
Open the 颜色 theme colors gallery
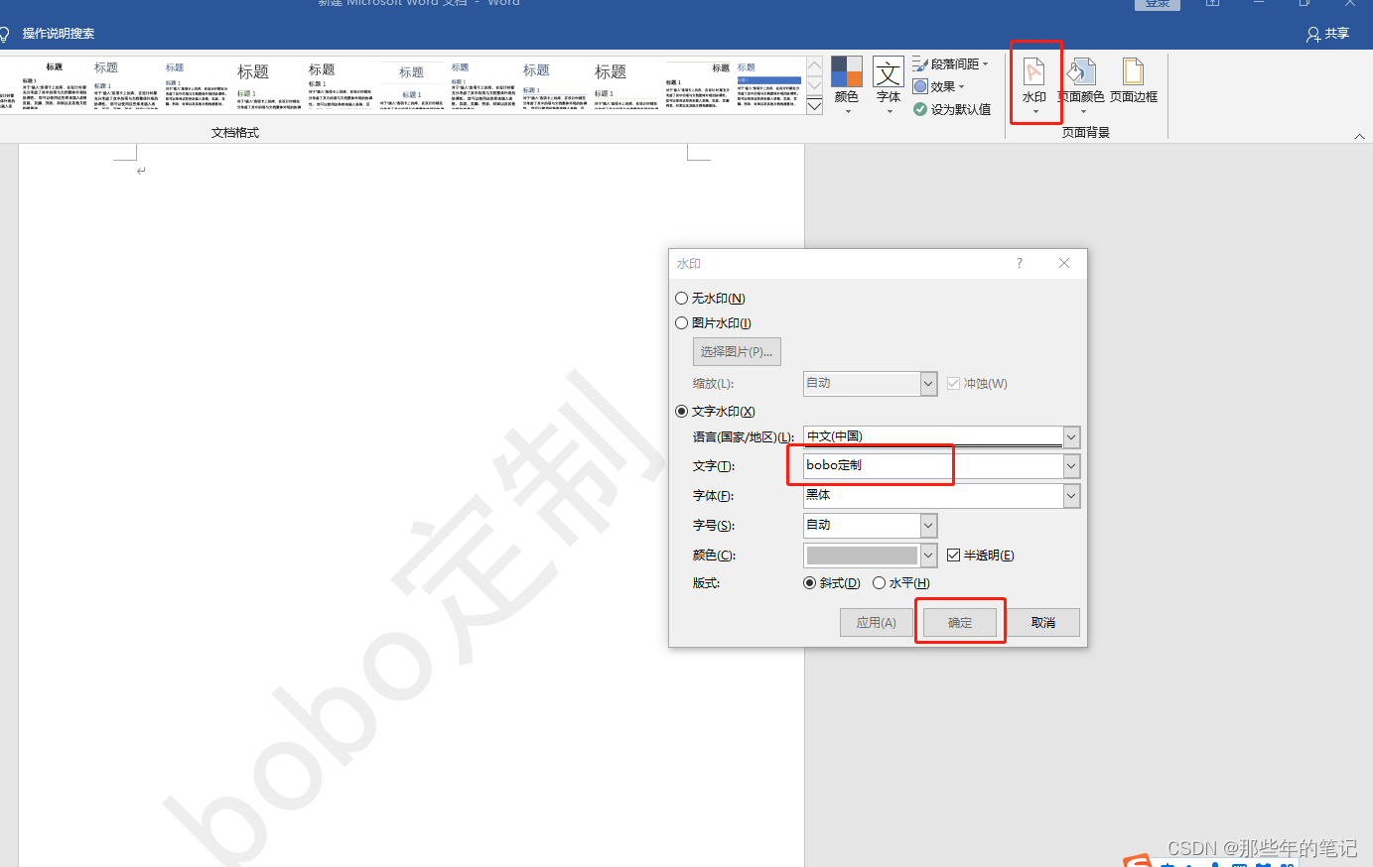847,84
